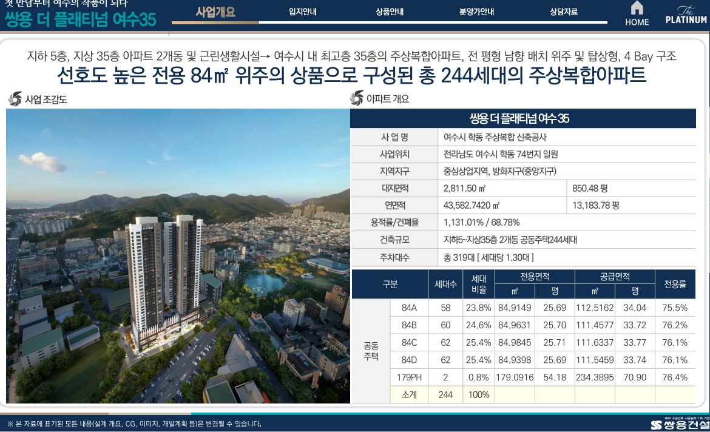Select the 179PH unit type row

tap(543, 377)
